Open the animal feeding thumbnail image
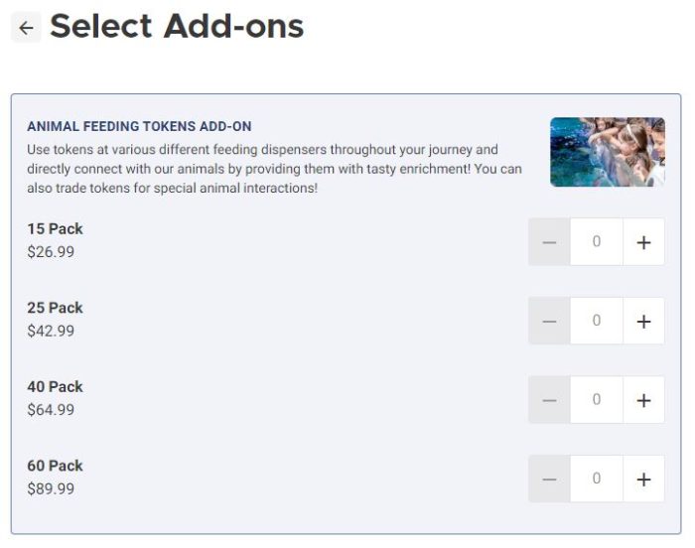The width and height of the screenshot is (695, 548). tap(607, 152)
